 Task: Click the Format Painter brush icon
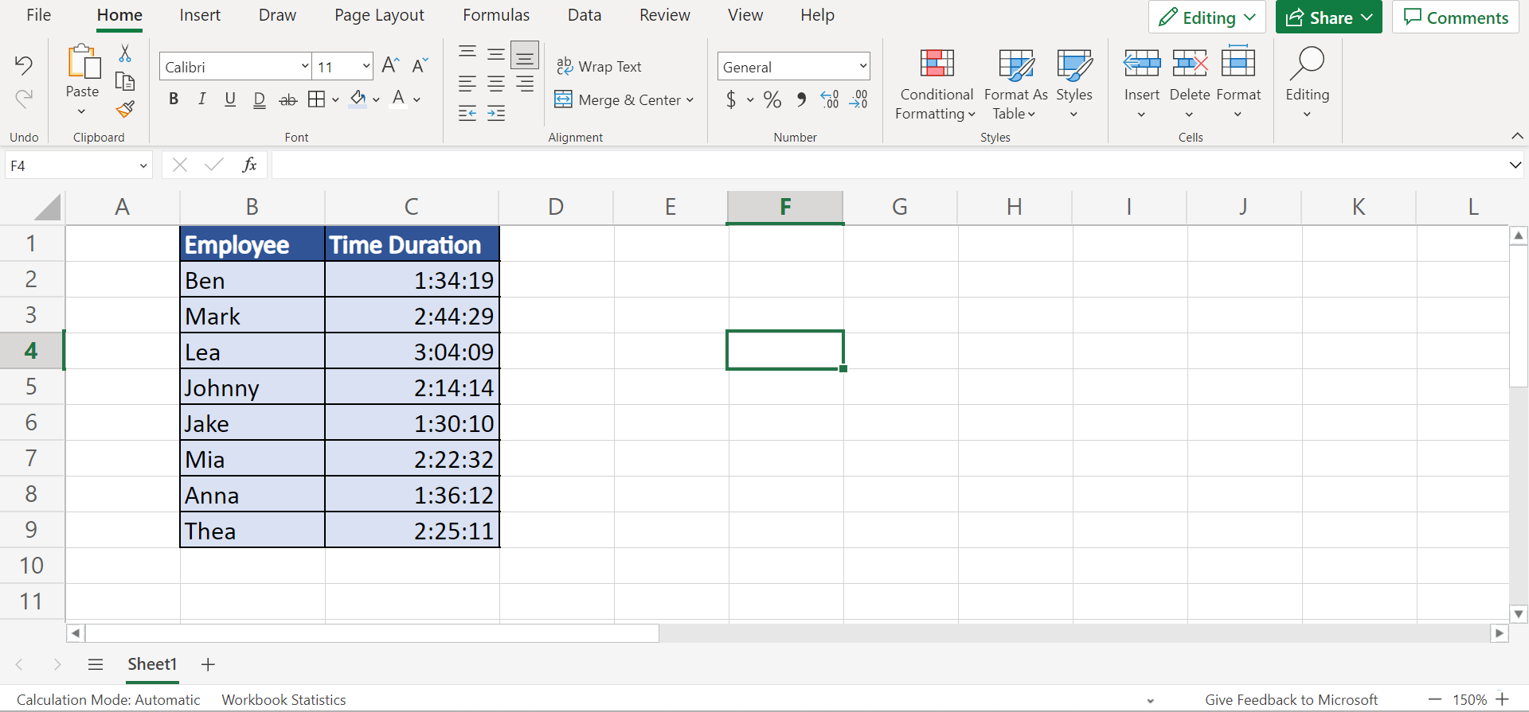(125, 109)
